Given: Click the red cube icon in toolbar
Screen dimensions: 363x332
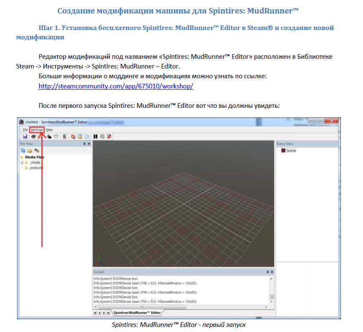Looking at the screenshot, I should [73, 137].
